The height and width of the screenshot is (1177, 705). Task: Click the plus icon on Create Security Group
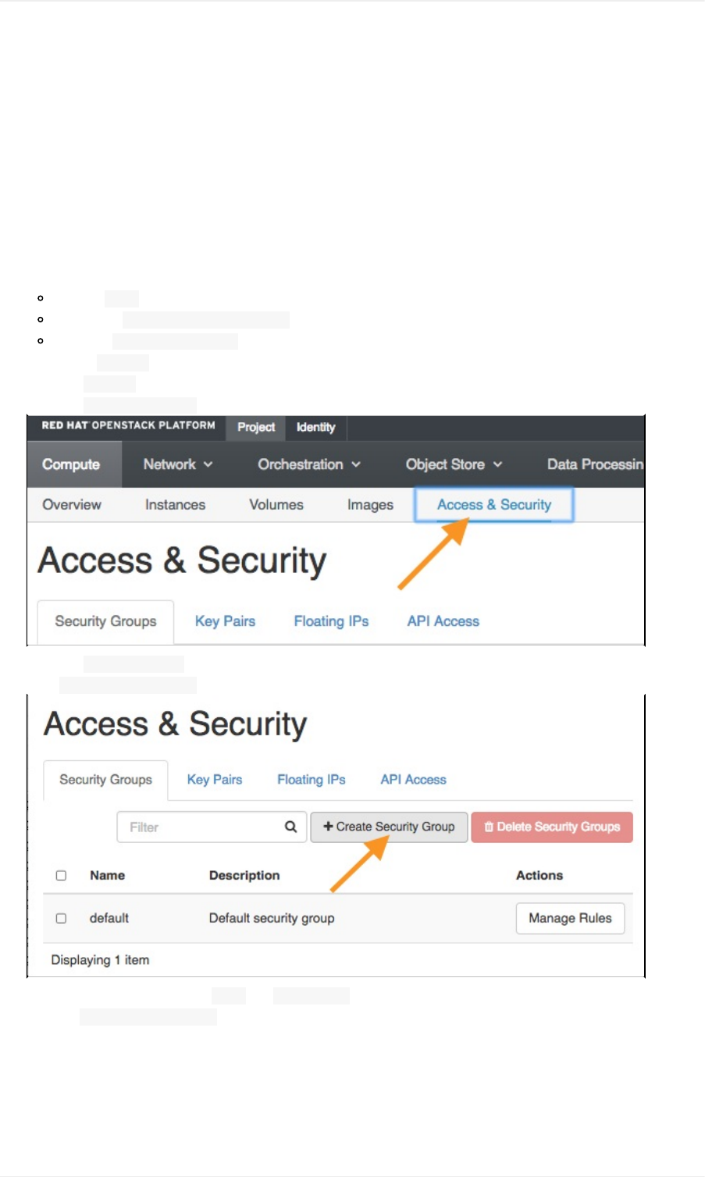(x=328, y=827)
